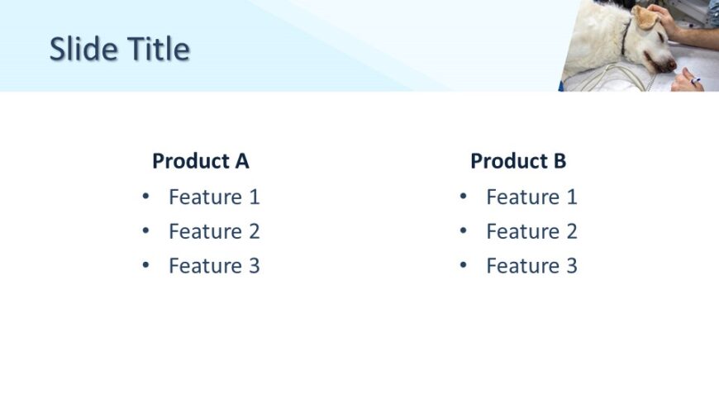Click the bullet before Product A Feature 1
This screenshot has height=404, width=719.
[x=145, y=197]
